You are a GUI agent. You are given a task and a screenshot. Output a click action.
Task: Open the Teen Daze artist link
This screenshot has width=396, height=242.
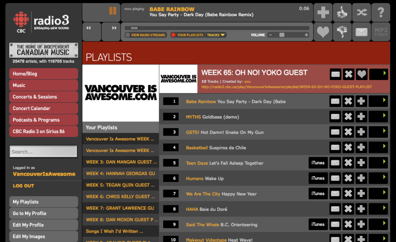pyautogui.click(x=197, y=163)
